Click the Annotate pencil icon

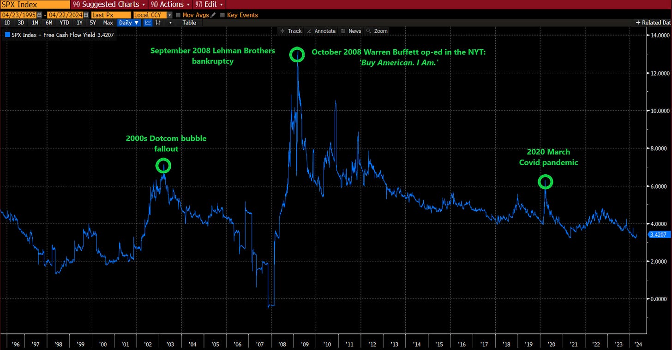point(309,31)
